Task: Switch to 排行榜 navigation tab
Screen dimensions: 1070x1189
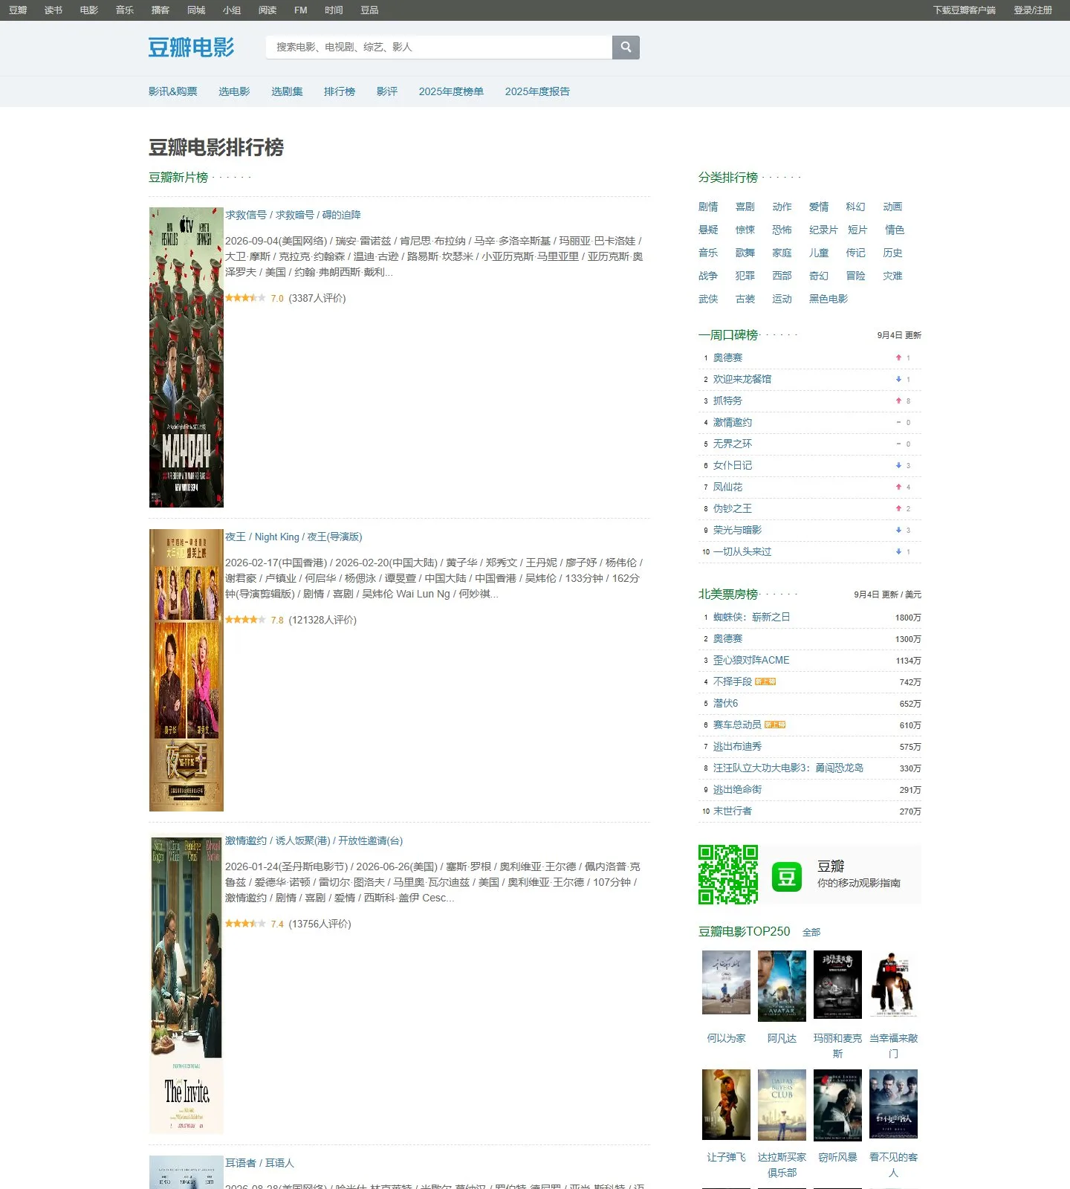Action: point(340,91)
